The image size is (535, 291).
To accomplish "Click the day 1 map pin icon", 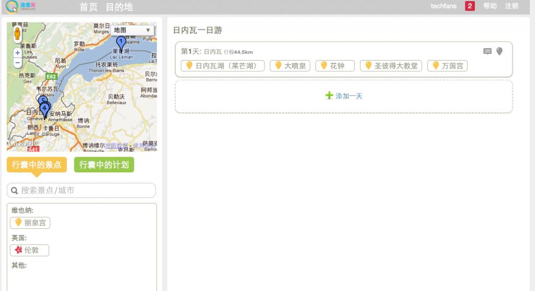I will (x=499, y=52).
